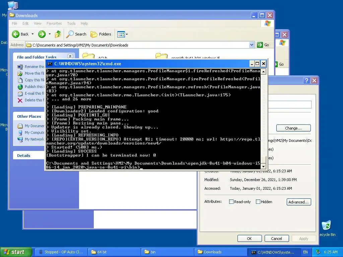Click Go button in the rear explorer window
This screenshot has height=257, width=343.
(279, 64)
